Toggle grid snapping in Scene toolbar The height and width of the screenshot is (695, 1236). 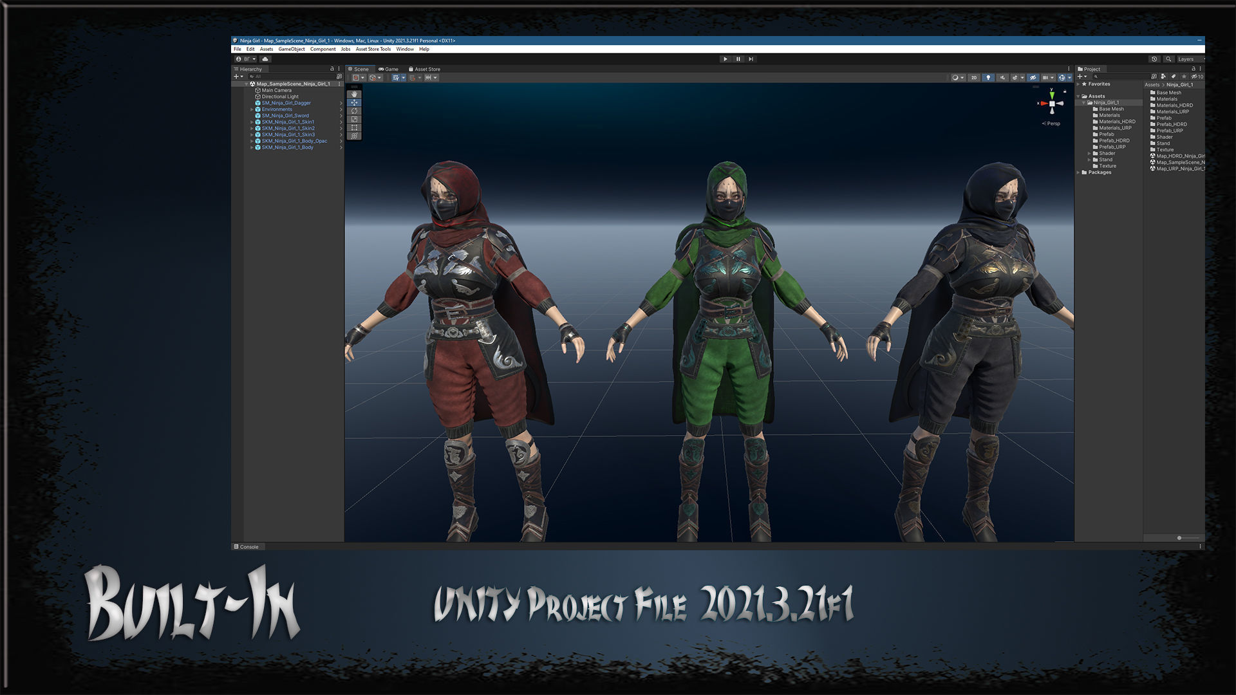click(413, 78)
